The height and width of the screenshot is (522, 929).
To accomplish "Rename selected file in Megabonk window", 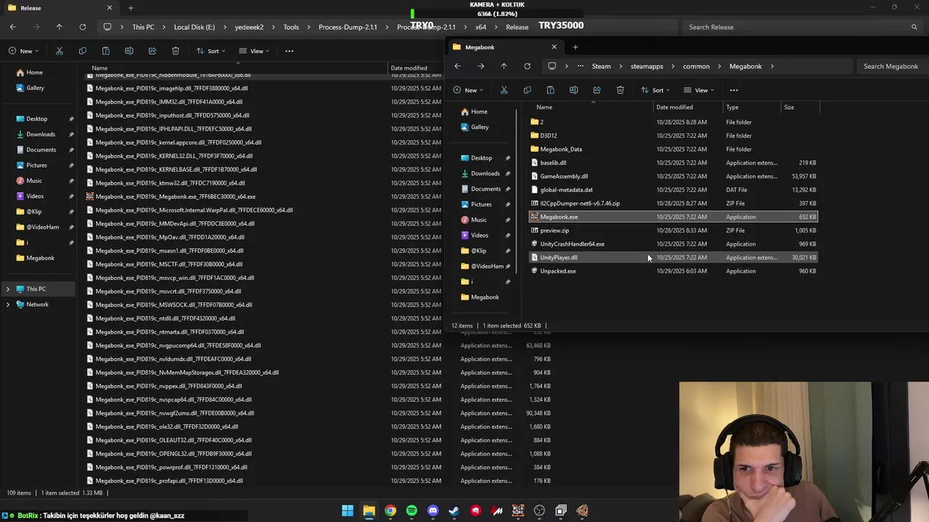I will coord(573,90).
